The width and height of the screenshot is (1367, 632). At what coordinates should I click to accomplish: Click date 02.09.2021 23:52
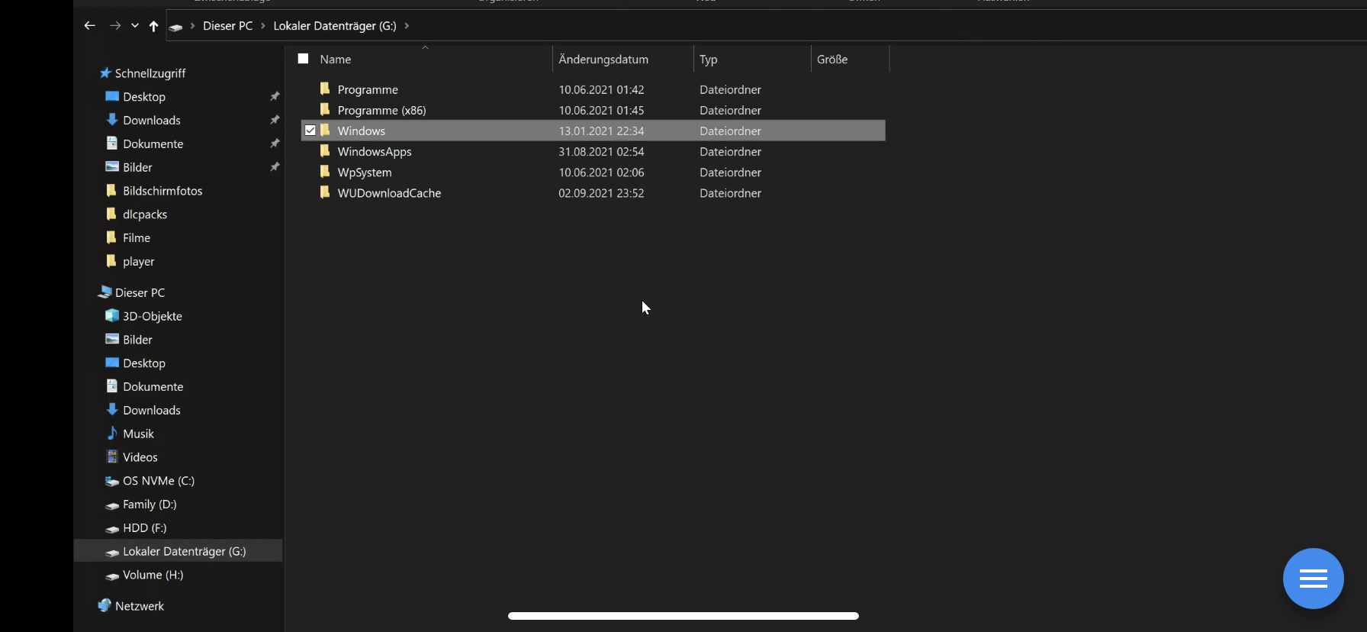click(x=601, y=193)
